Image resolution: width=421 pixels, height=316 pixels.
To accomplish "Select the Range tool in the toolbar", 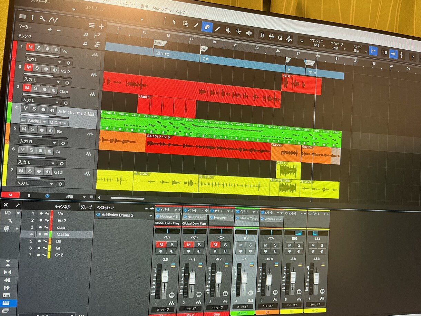I will click(x=185, y=23).
